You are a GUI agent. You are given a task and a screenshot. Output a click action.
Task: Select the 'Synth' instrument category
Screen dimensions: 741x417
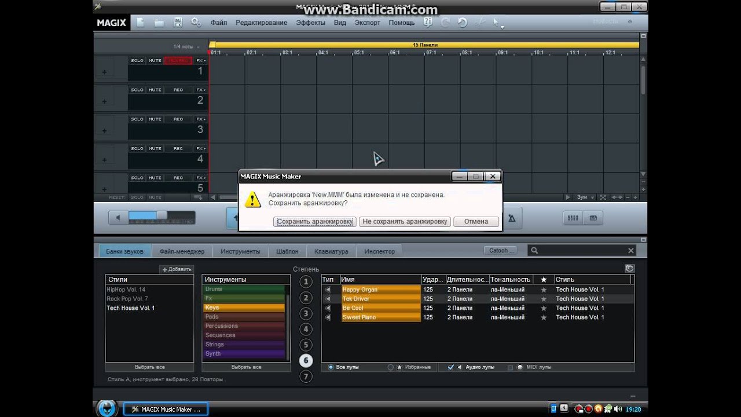pos(244,354)
